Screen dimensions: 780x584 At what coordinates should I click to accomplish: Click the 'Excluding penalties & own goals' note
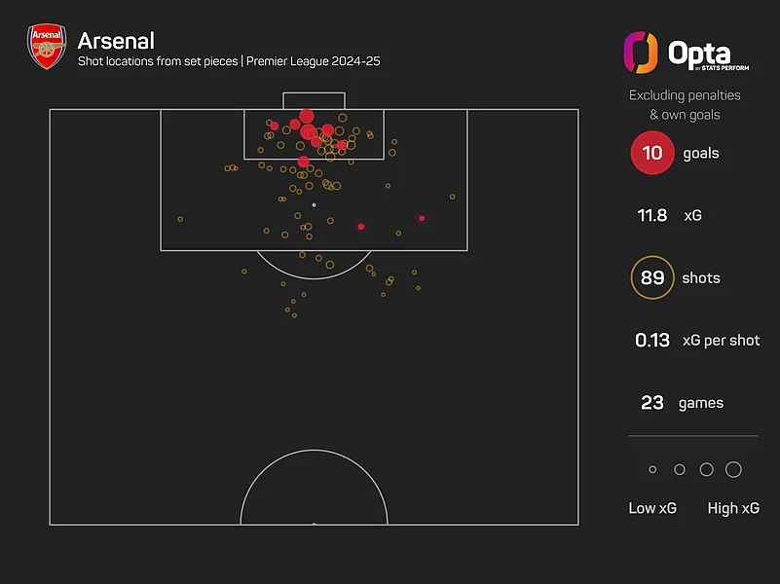685,105
